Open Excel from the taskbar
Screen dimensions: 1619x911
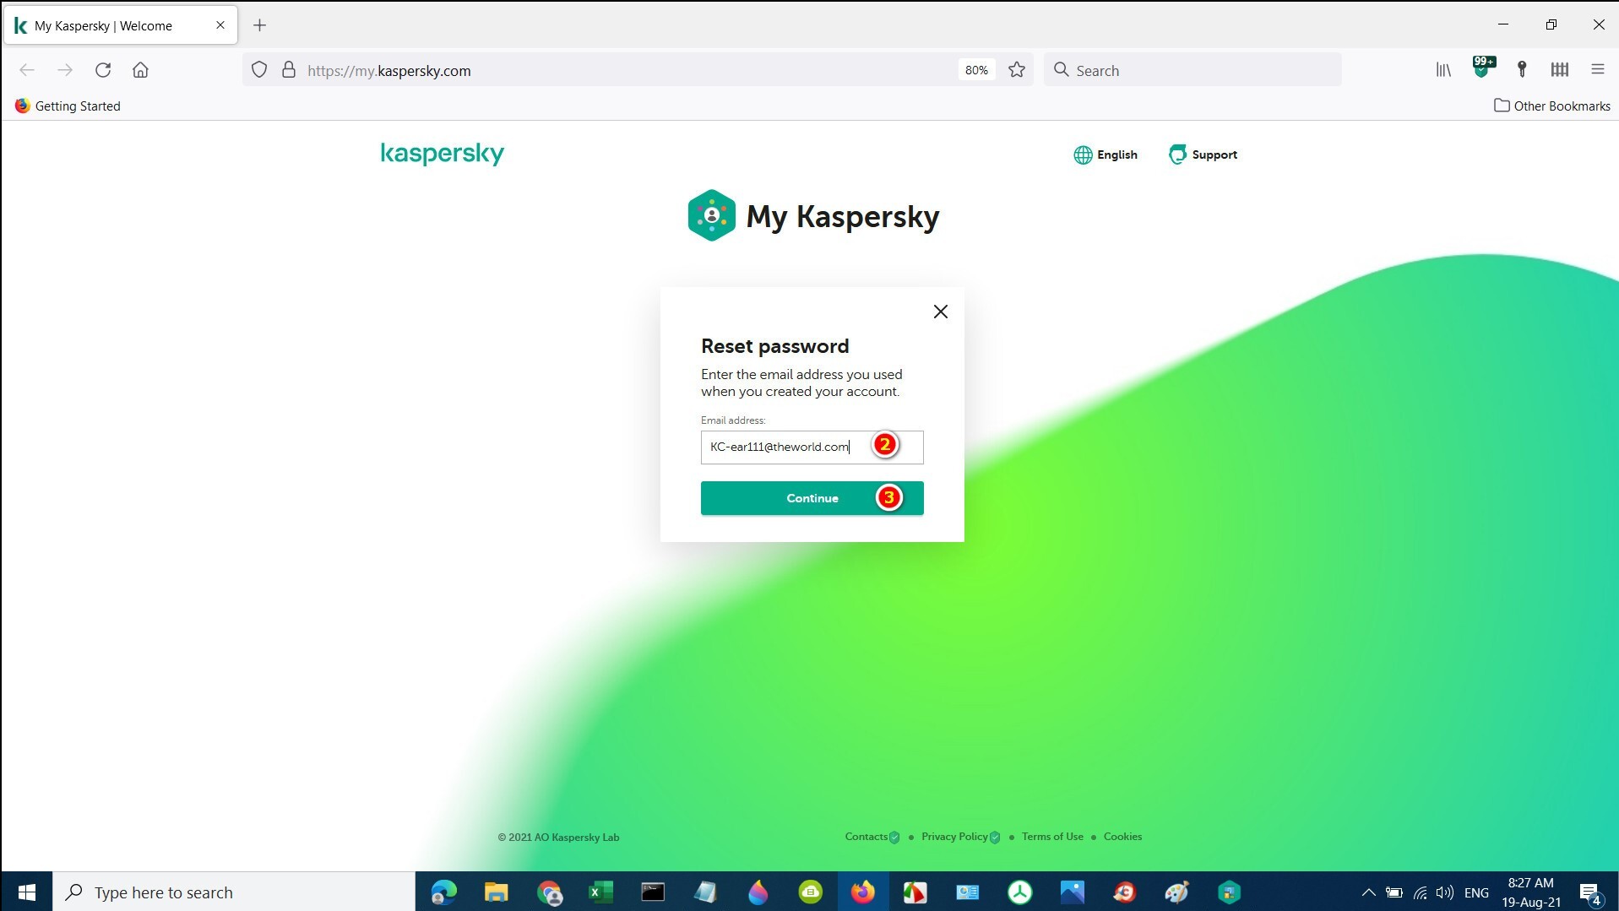(600, 892)
